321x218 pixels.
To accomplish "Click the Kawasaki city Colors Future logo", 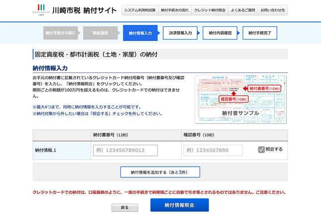I will pyautogui.click(x=41, y=10).
